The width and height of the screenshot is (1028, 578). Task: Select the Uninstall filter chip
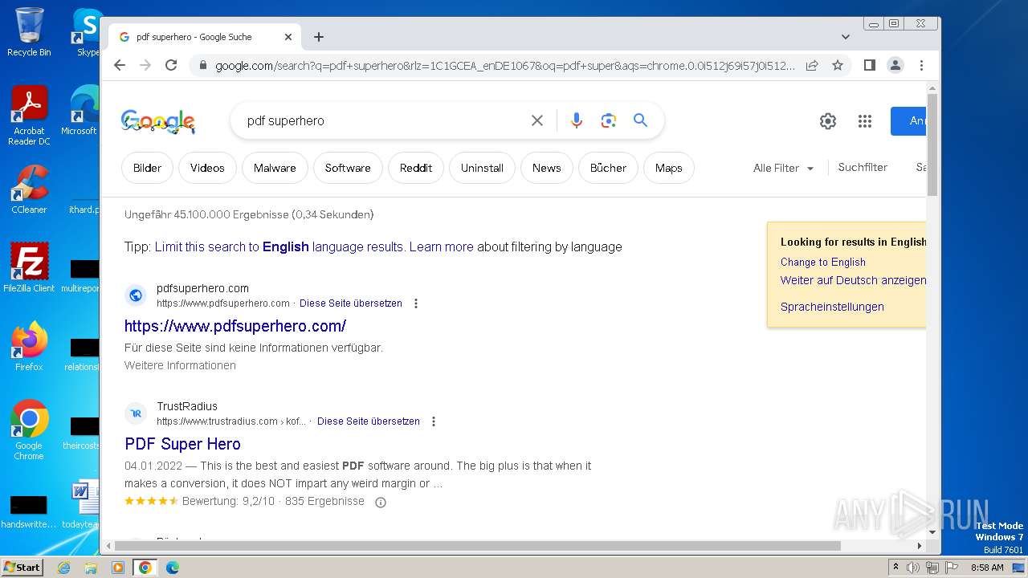click(x=482, y=168)
